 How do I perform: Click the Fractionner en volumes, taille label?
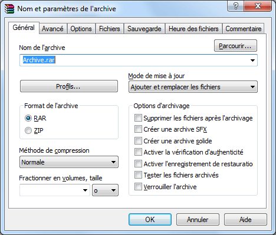[x=61, y=178]
